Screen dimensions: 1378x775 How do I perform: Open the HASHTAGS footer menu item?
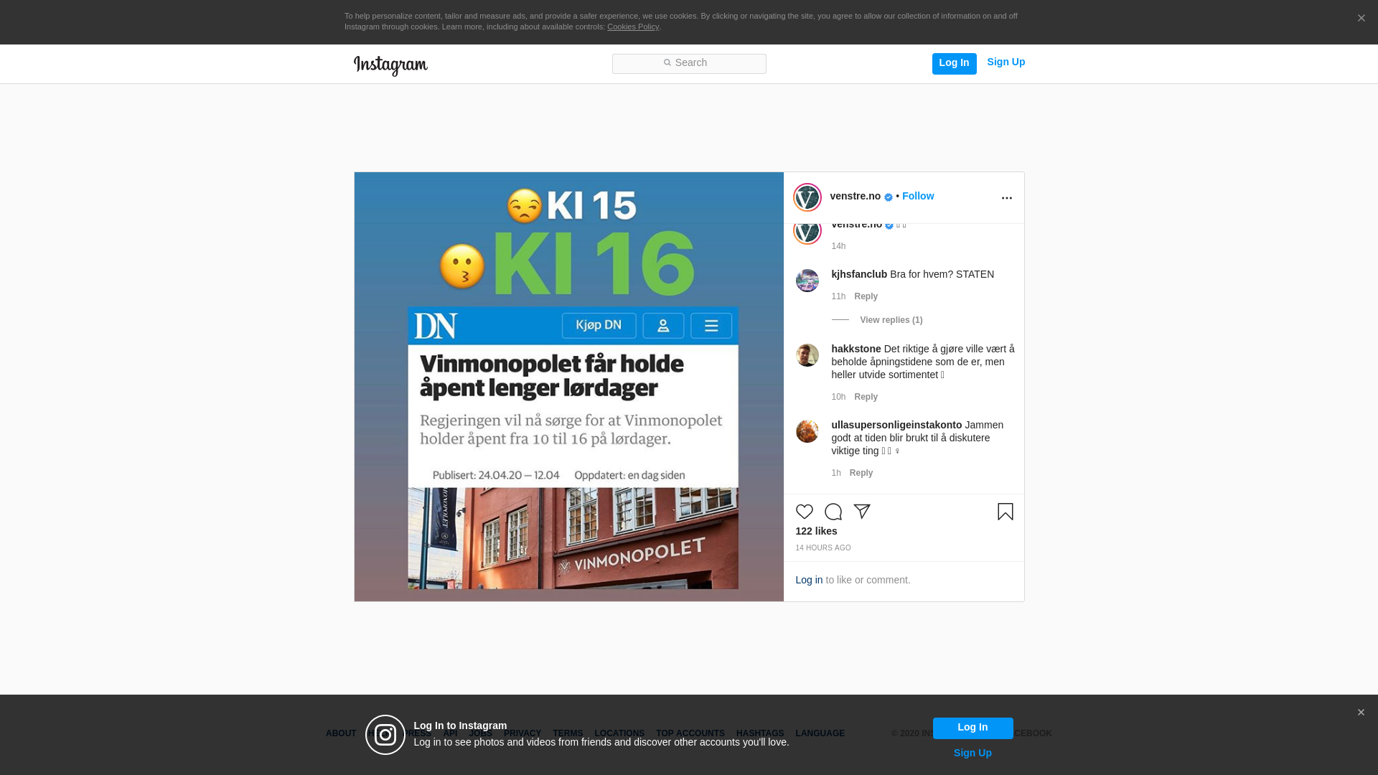click(759, 733)
